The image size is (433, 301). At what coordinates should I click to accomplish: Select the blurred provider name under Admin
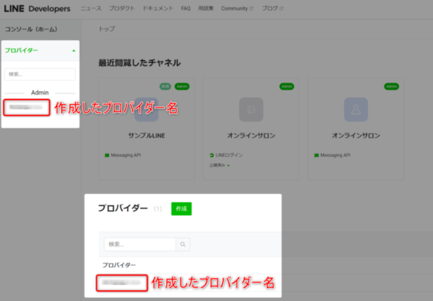[x=26, y=107]
